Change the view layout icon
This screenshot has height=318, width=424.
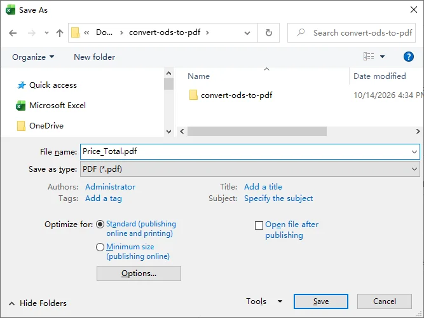coord(369,57)
